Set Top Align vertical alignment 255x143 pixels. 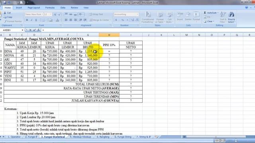(x=66, y=14)
